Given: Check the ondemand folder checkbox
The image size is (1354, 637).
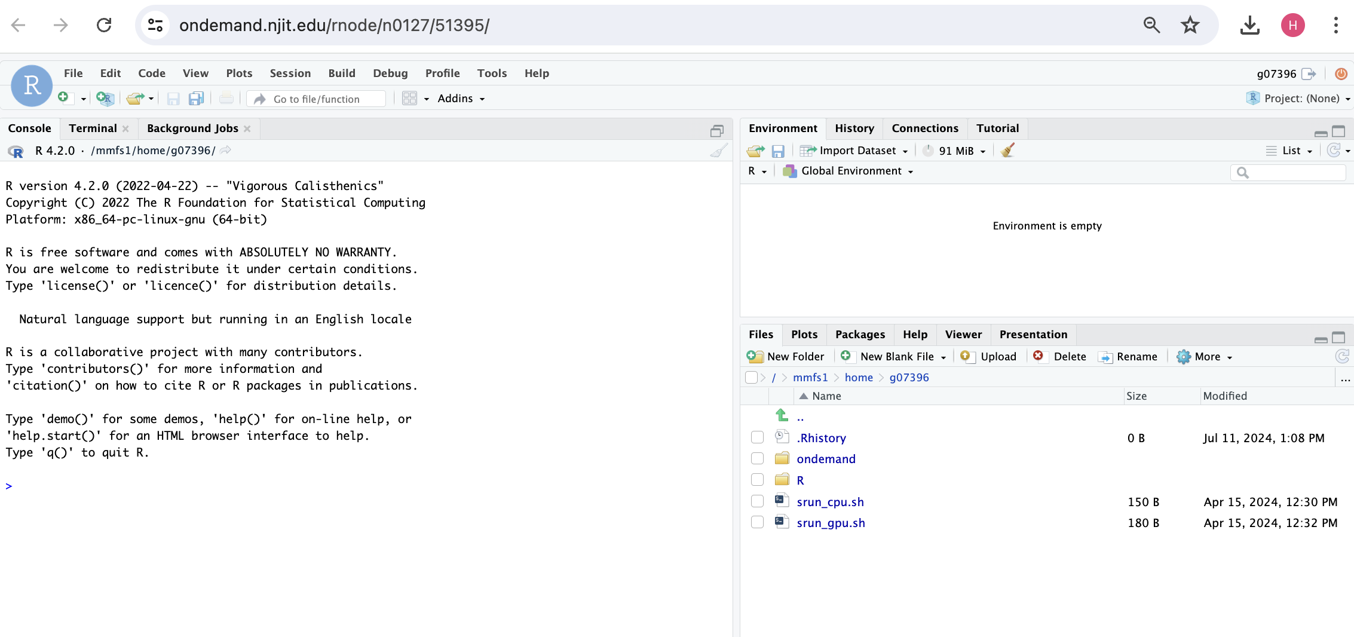Looking at the screenshot, I should (758, 458).
